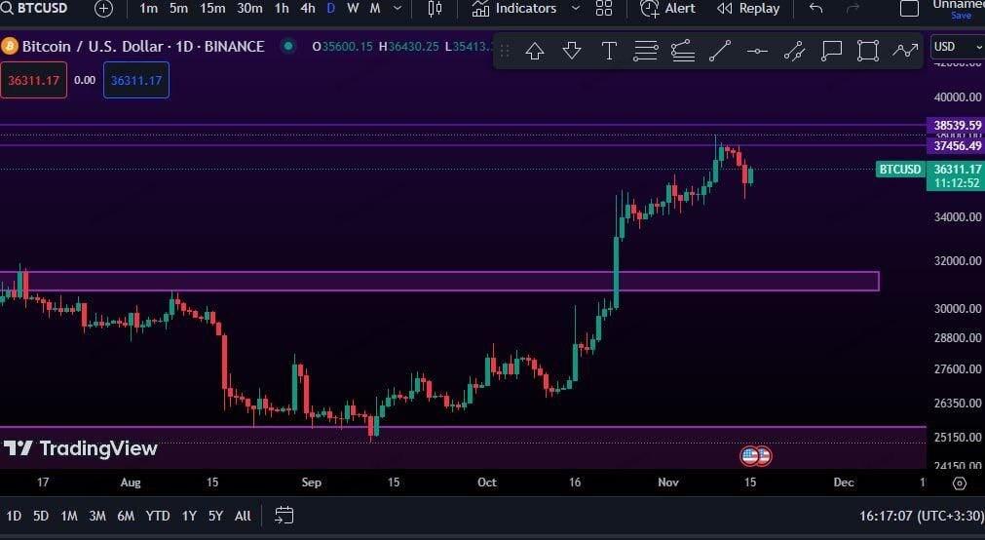Open the Indicators dialog
The image size is (985, 540).
click(x=513, y=8)
